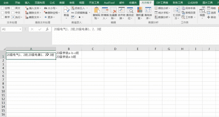Click the fx insert function button
Screen dimensions: 219x117
point(47,29)
